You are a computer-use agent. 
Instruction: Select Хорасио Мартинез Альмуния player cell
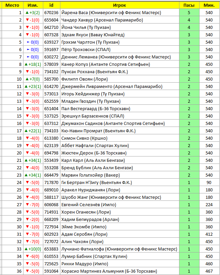click(x=119, y=271)
